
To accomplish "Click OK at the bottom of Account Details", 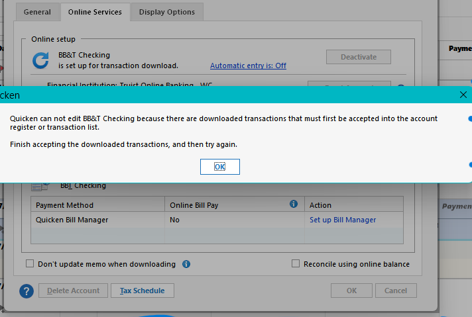I will (351, 291).
